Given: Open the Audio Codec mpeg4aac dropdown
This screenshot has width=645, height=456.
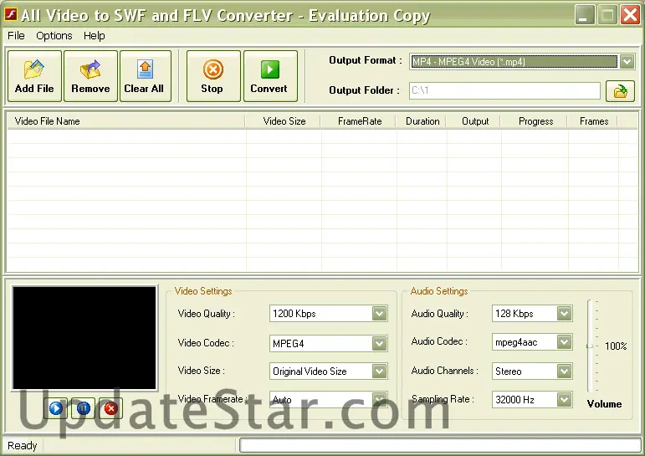Looking at the screenshot, I should pyautogui.click(x=565, y=342).
